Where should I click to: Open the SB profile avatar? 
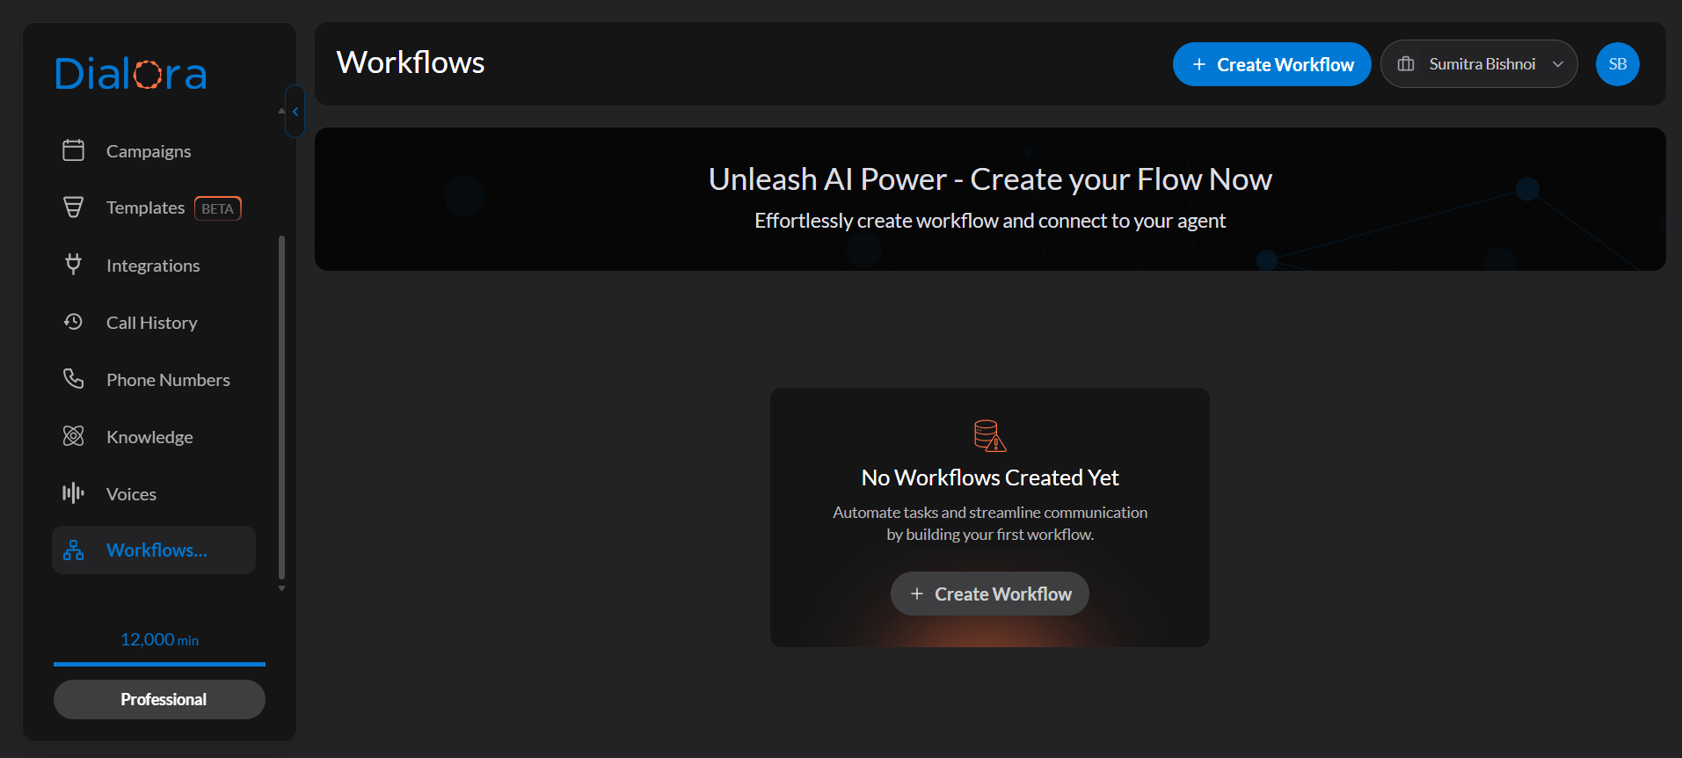(x=1617, y=64)
